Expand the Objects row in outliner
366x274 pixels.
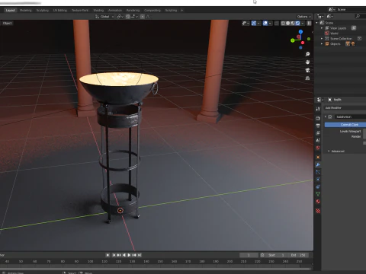click(x=322, y=44)
